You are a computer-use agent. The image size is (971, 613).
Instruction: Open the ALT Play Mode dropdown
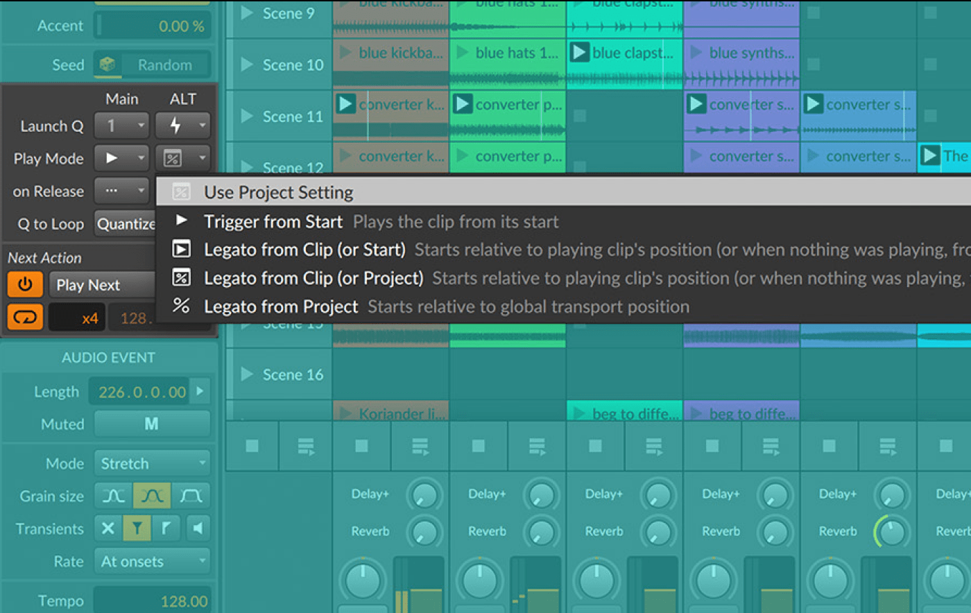coord(182,158)
